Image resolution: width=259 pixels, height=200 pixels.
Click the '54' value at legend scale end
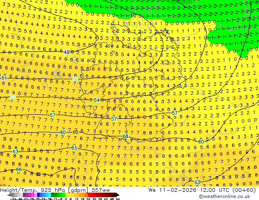118,199
